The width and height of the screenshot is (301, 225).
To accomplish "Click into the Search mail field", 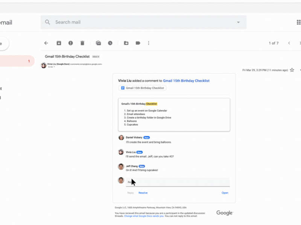I will tap(144, 22).
